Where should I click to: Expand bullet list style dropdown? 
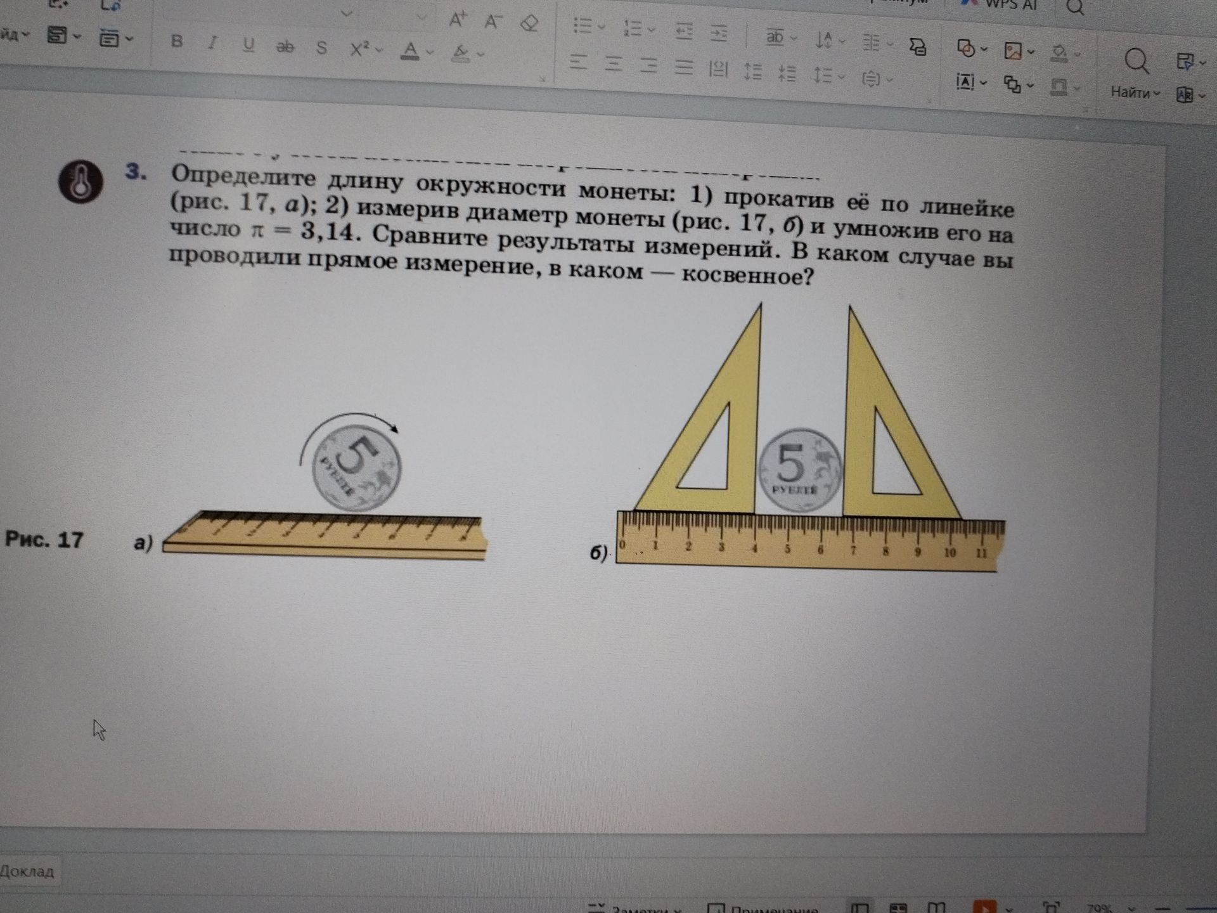coord(602,27)
